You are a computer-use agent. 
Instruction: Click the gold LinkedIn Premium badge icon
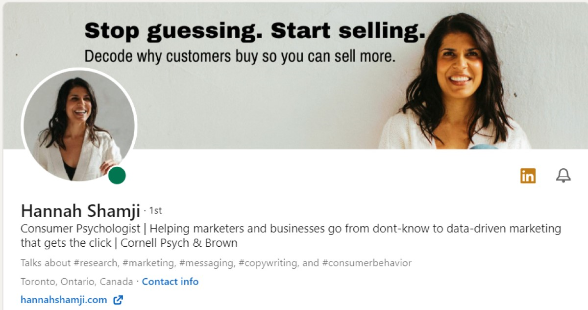[x=528, y=176]
